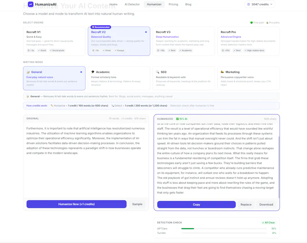Select General writing mode

(x=54, y=78)
